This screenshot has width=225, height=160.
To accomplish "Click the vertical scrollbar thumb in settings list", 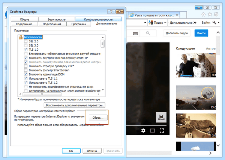I will (x=103, y=44).
